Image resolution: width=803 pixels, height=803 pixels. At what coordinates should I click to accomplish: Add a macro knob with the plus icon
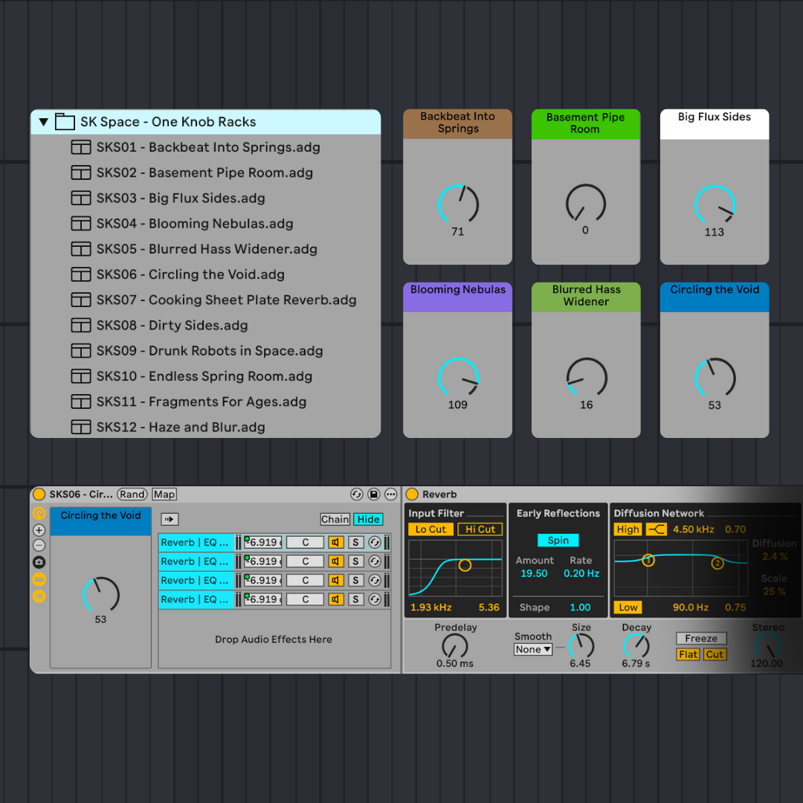click(37, 530)
